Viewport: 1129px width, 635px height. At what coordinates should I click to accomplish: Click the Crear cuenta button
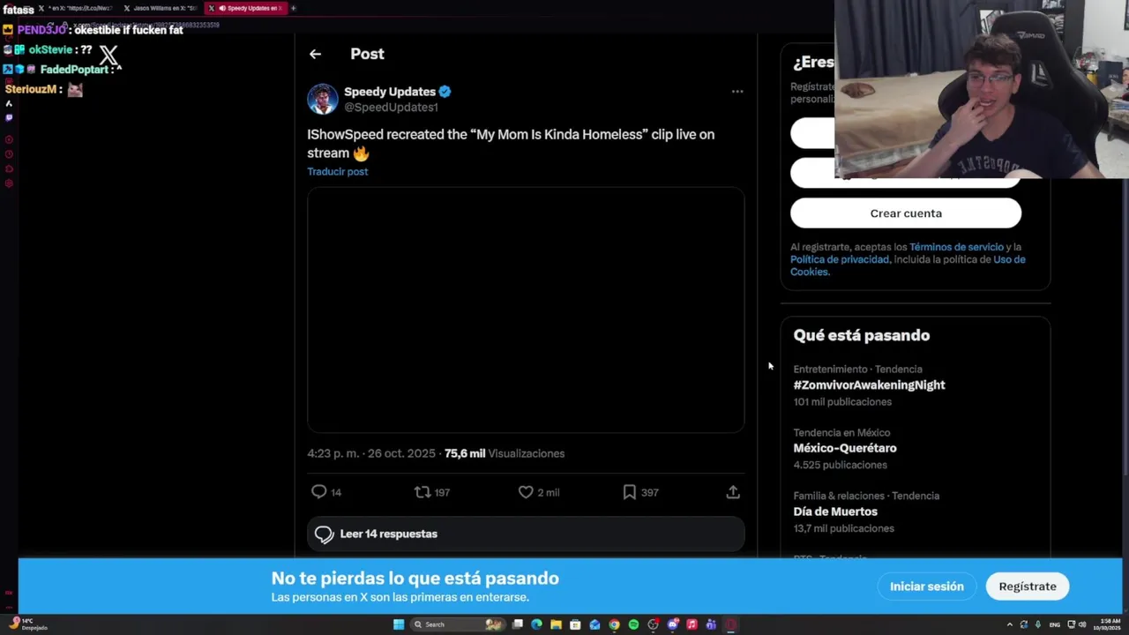906,213
